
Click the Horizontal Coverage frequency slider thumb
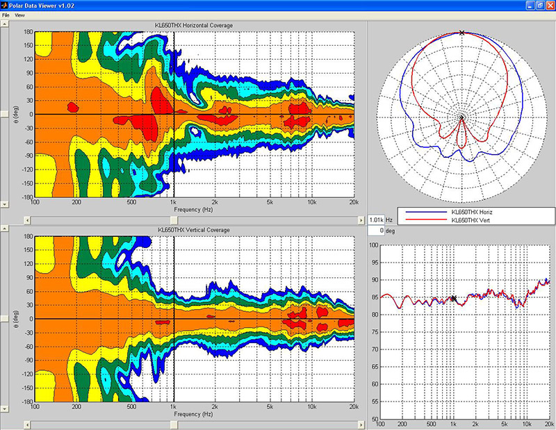click(x=174, y=220)
